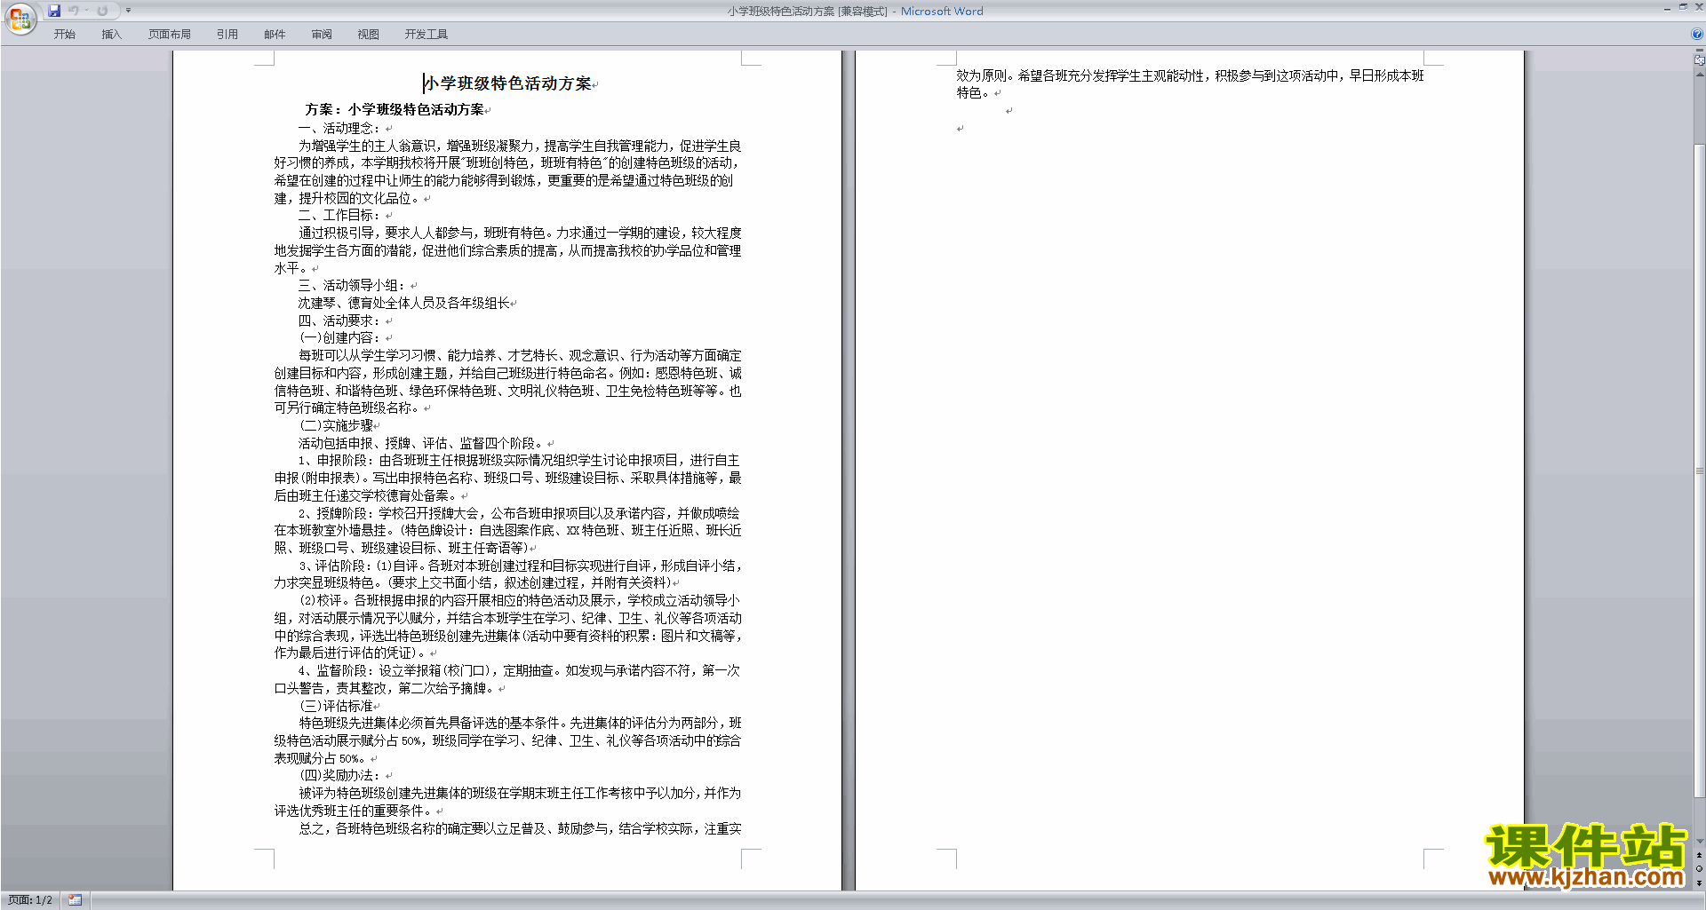Screen dimensions: 1706x910
Task: Click the line 沈建琴、德育处全体人员及各年级组长
Action: click(x=404, y=303)
